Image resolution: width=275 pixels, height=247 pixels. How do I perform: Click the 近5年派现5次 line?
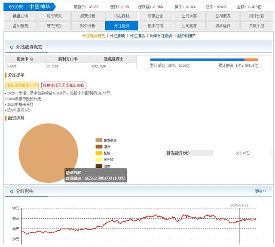pos(19,110)
